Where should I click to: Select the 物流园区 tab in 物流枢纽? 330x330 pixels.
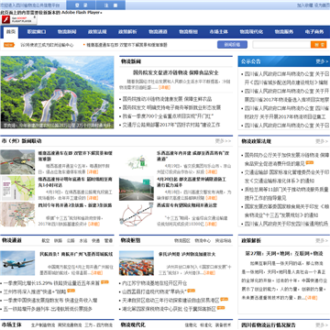[182, 241]
